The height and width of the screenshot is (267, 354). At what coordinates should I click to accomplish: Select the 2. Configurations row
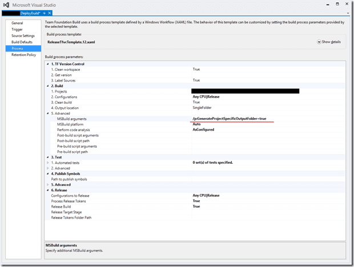[x=195, y=97]
